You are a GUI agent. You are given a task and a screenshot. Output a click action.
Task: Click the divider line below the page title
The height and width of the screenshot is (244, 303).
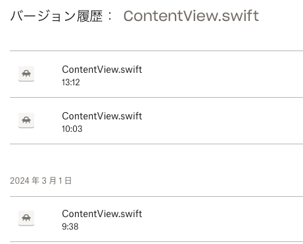pyautogui.click(x=156, y=51)
